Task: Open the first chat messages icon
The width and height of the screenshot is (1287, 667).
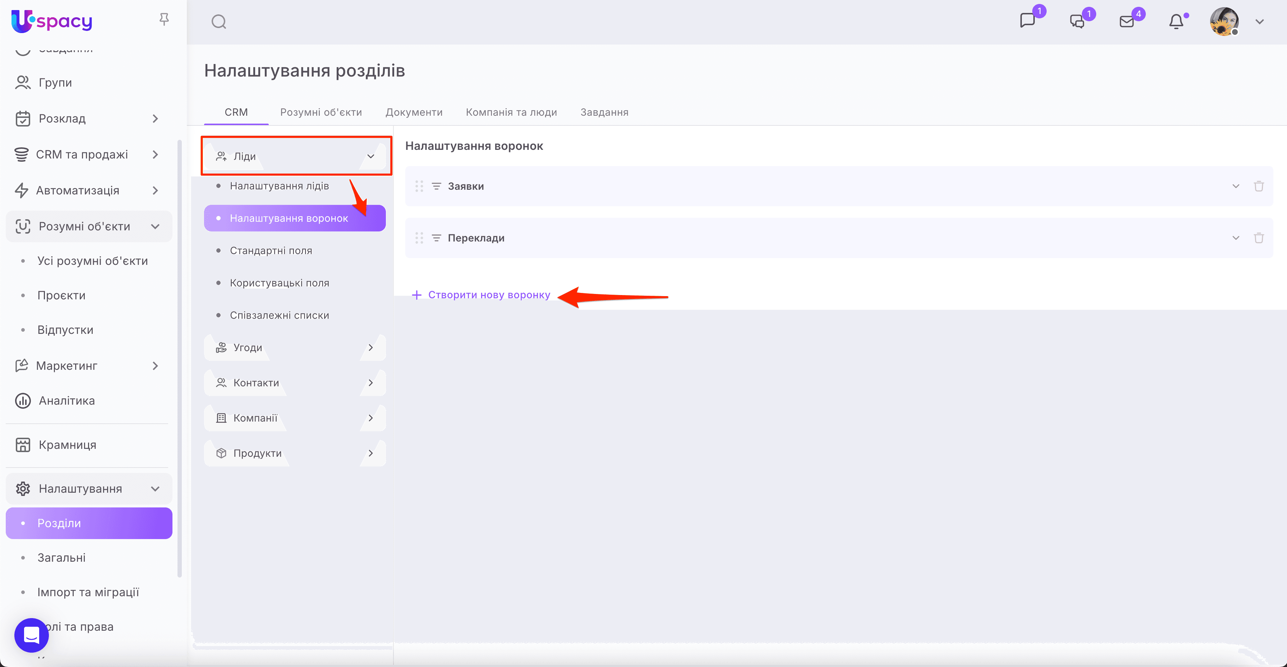Action: click(x=1027, y=21)
